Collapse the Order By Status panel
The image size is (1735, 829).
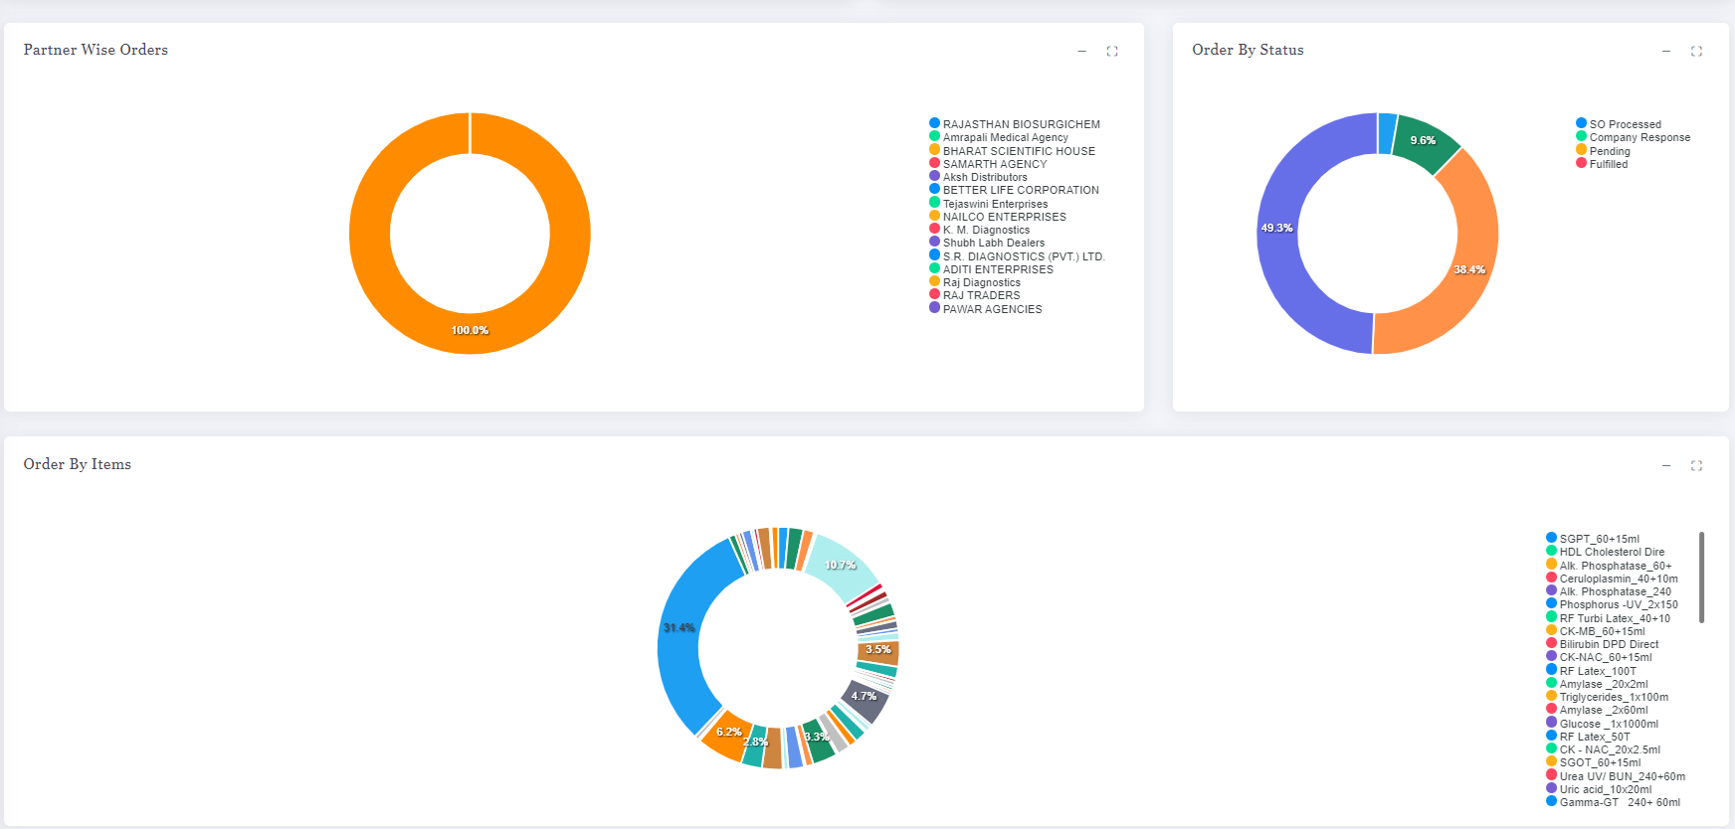1665,51
